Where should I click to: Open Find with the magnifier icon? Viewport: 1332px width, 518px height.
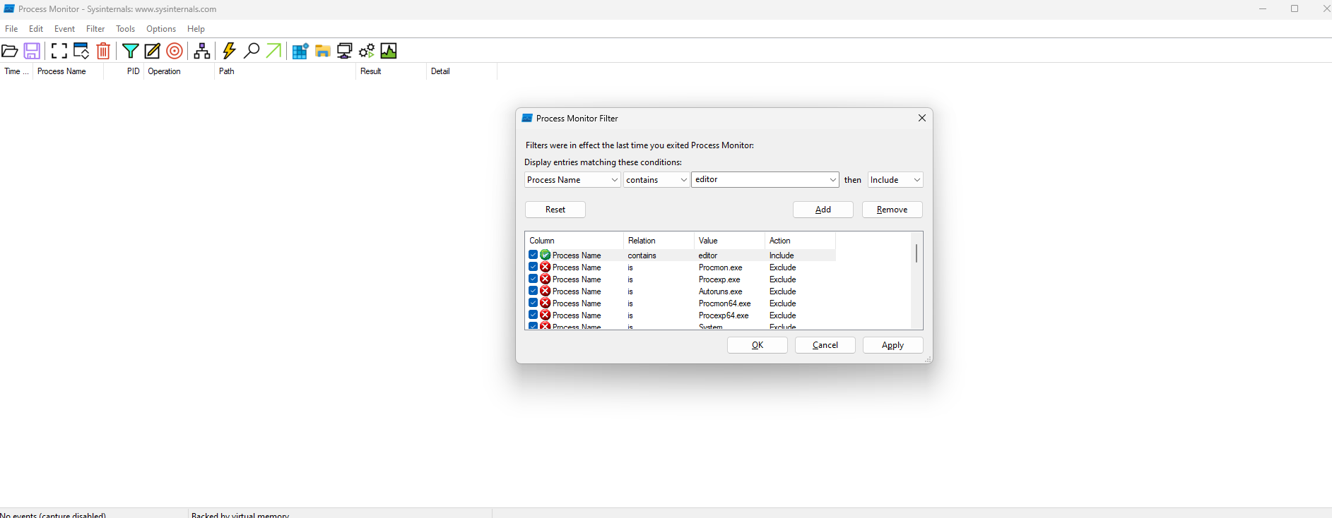(251, 51)
